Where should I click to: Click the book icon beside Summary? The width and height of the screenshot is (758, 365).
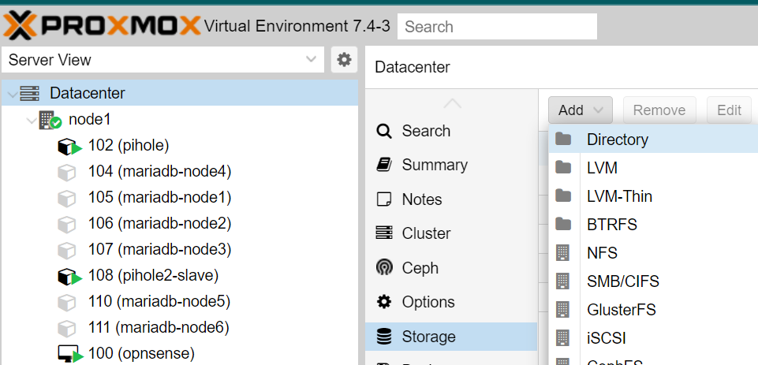coord(384,165)
